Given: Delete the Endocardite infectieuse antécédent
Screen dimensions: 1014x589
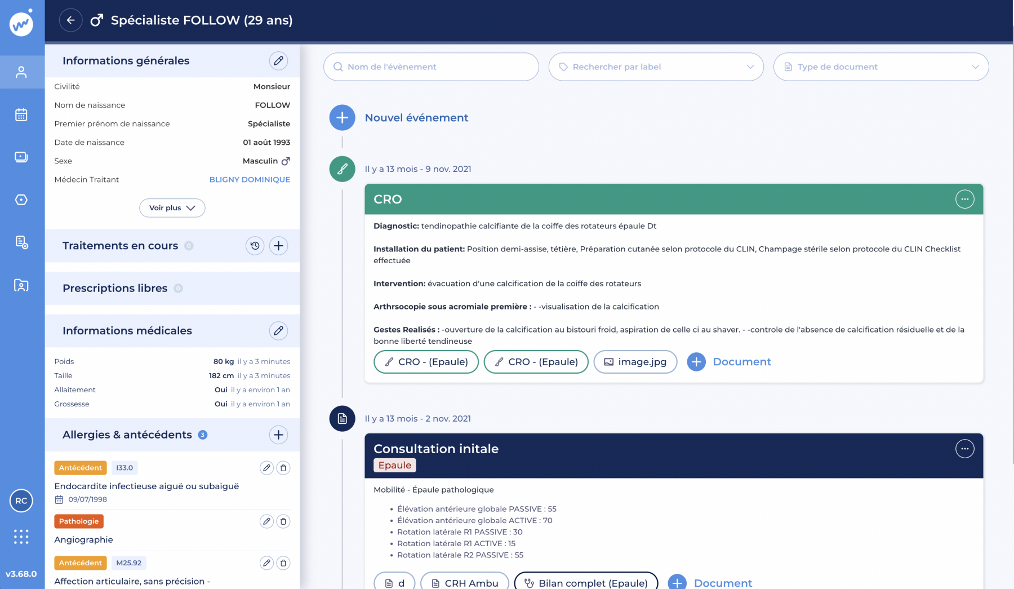Looking at the screenshot, I should [283, 468].
